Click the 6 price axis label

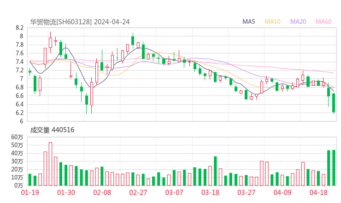pyautogui.click(x=21, y=121)
